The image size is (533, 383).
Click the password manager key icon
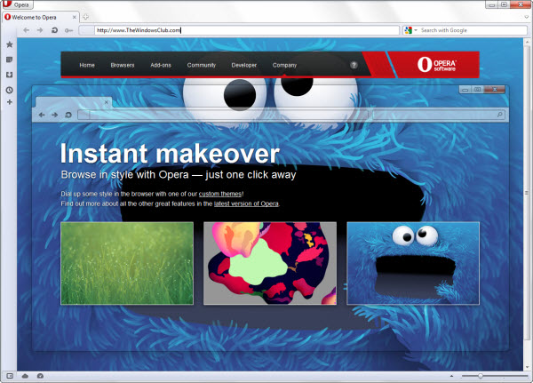(68, 30)
